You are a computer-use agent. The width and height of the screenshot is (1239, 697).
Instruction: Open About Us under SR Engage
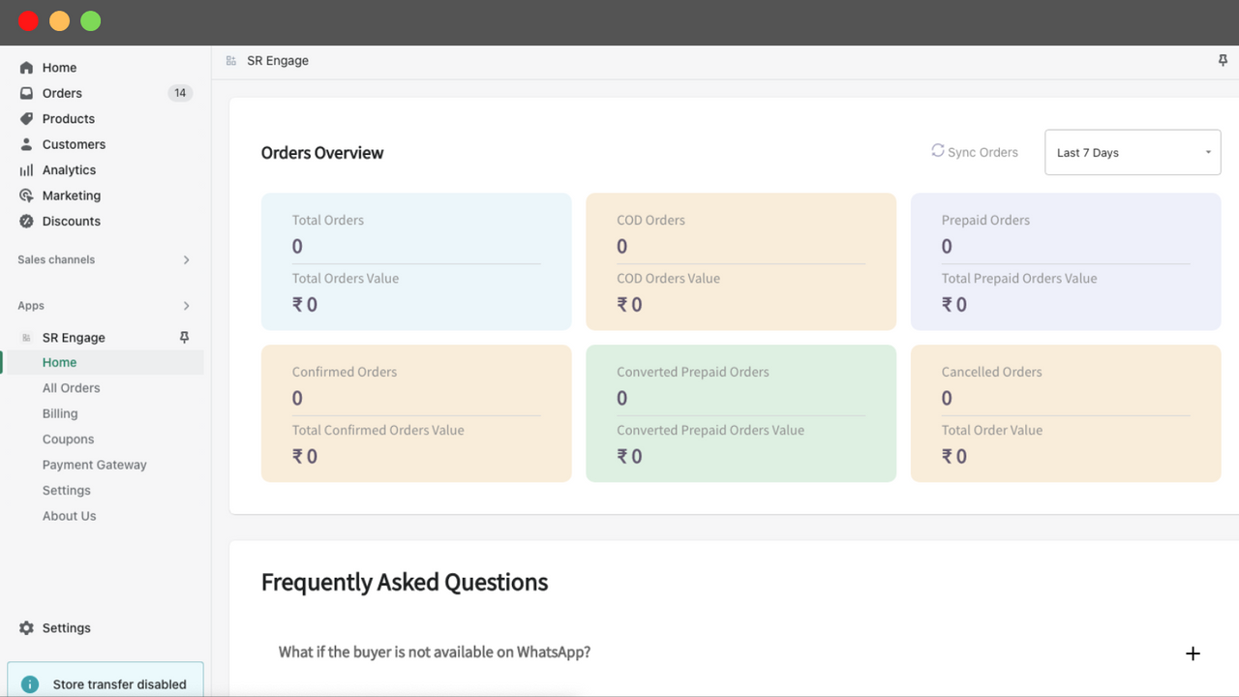(x=69, y=516)
